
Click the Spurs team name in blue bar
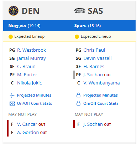[x=80, y=26]
